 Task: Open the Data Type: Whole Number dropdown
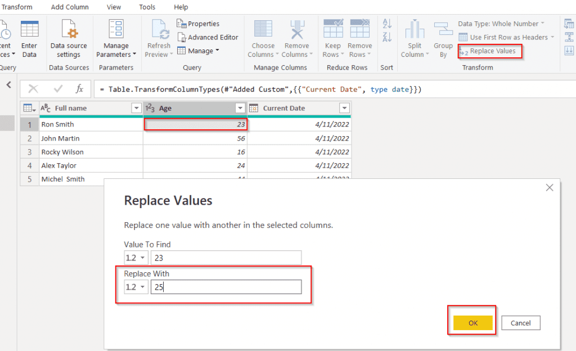tap(500, 23)
